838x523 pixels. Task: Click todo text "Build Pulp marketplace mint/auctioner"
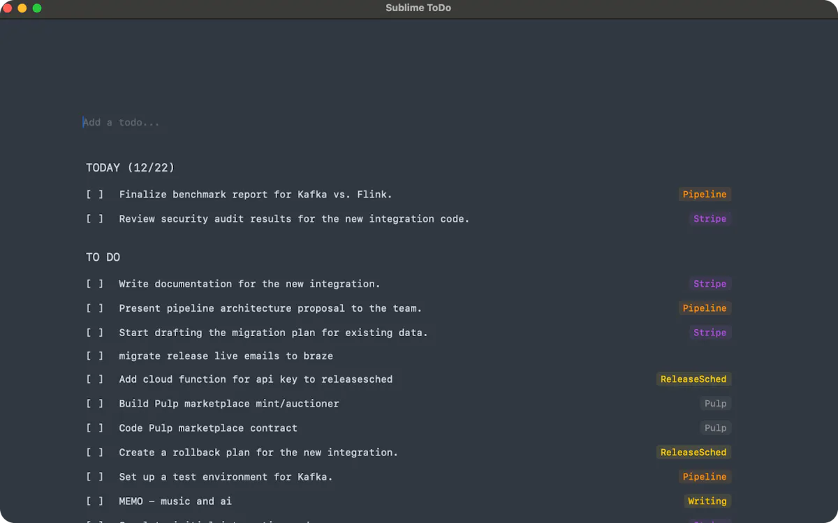(229, 404)
